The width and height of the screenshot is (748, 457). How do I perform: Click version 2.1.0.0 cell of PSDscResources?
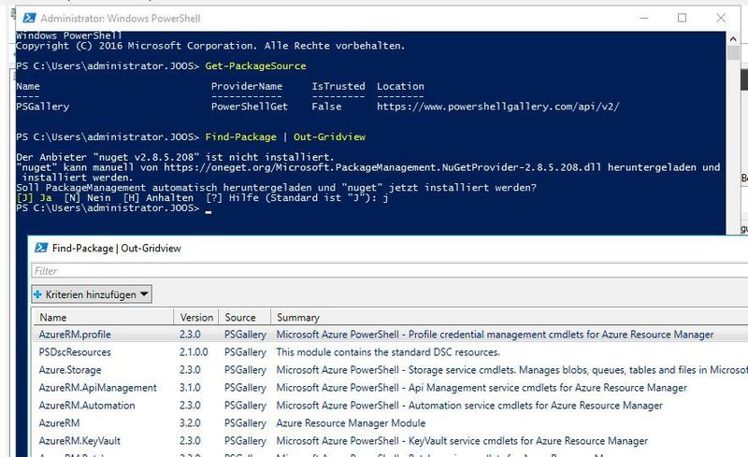pyautogui.click(x=194, y=352)
